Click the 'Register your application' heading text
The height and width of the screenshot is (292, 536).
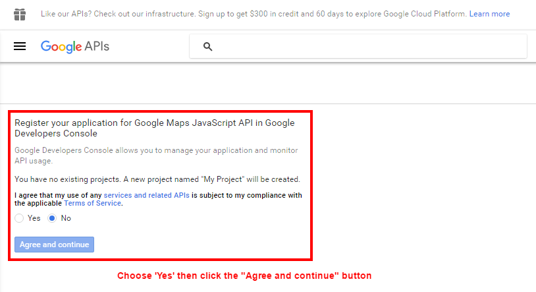click(155, 128)
